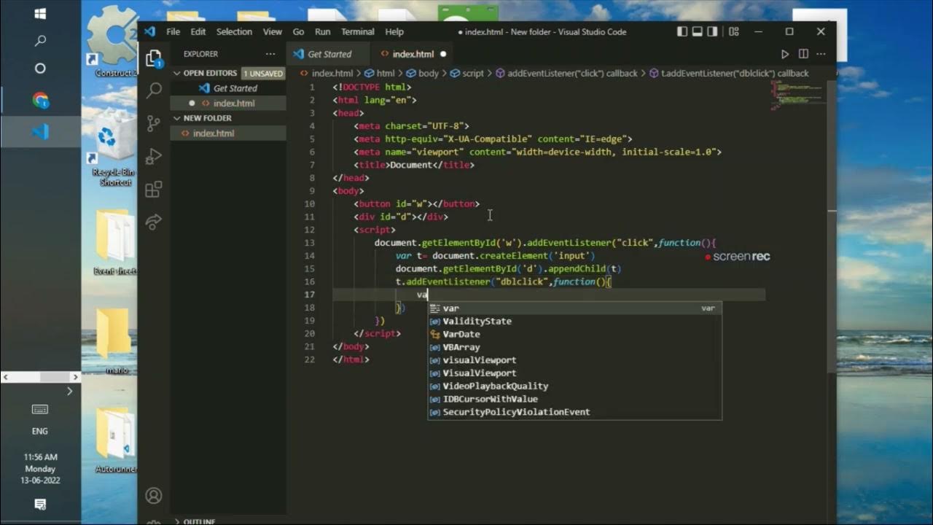Open the Customize Layout icon
933x525 pixels.
pyautogui.click(x=733, y=31)
